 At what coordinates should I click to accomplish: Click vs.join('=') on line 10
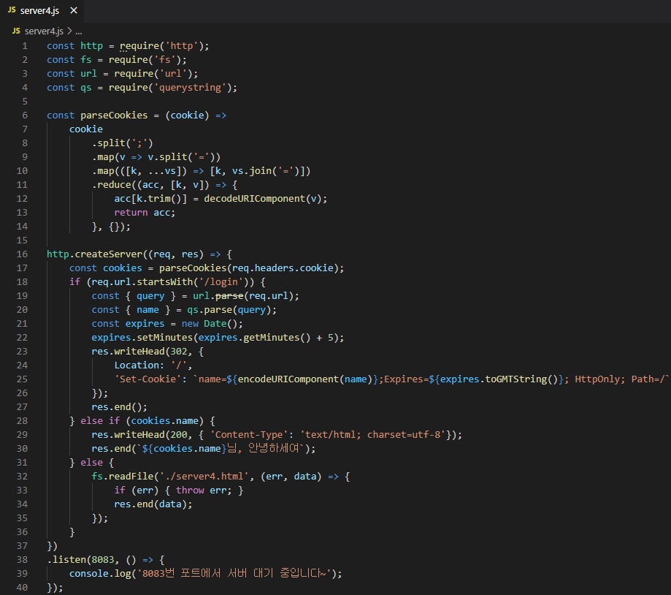coord(269,171)
